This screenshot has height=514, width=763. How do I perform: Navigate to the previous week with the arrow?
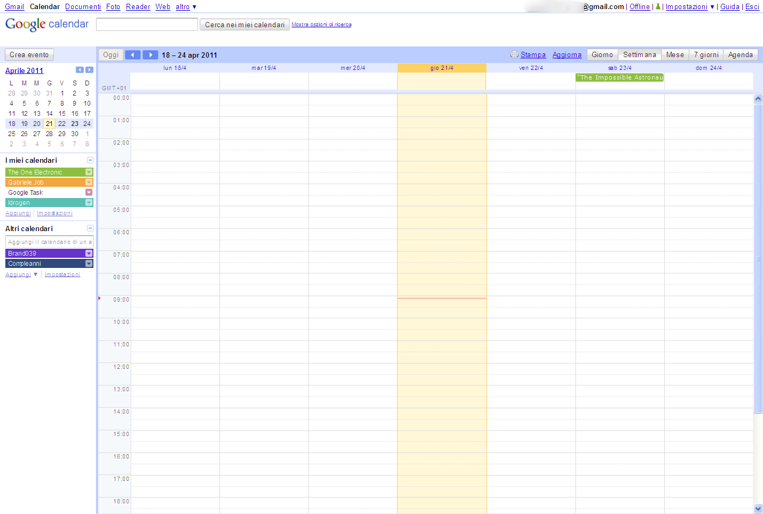pyautogui.click(x=132, y=54)
